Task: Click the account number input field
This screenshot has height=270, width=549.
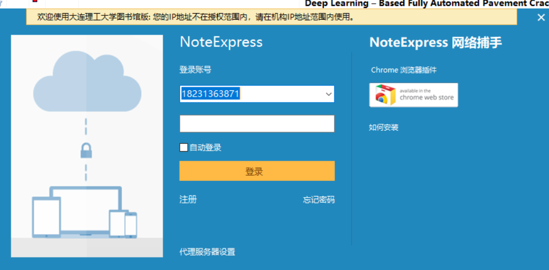Action: point(257,94)
